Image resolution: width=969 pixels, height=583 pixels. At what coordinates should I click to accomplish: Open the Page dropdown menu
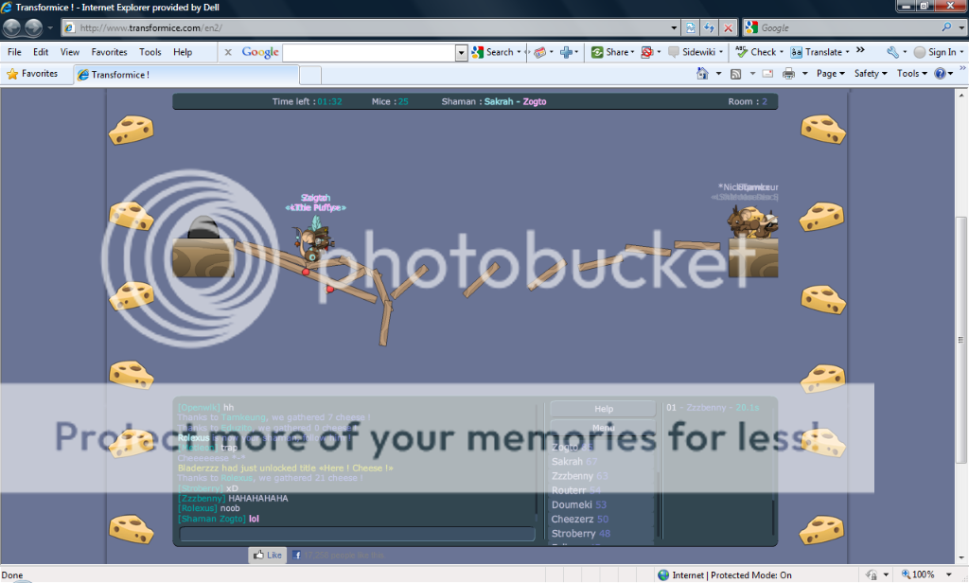[x=831, y=73]
